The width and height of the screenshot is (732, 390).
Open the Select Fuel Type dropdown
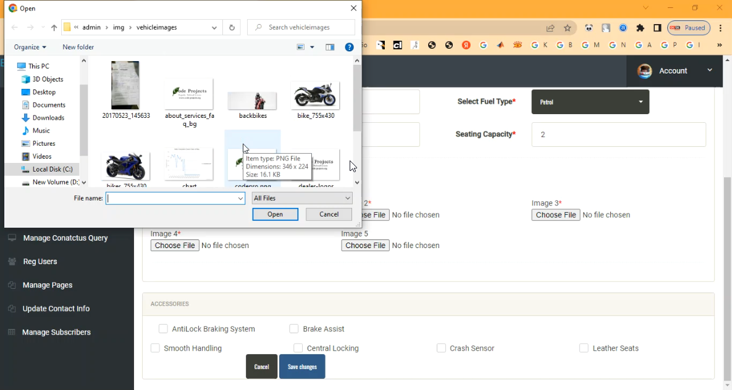pos(590,102)
